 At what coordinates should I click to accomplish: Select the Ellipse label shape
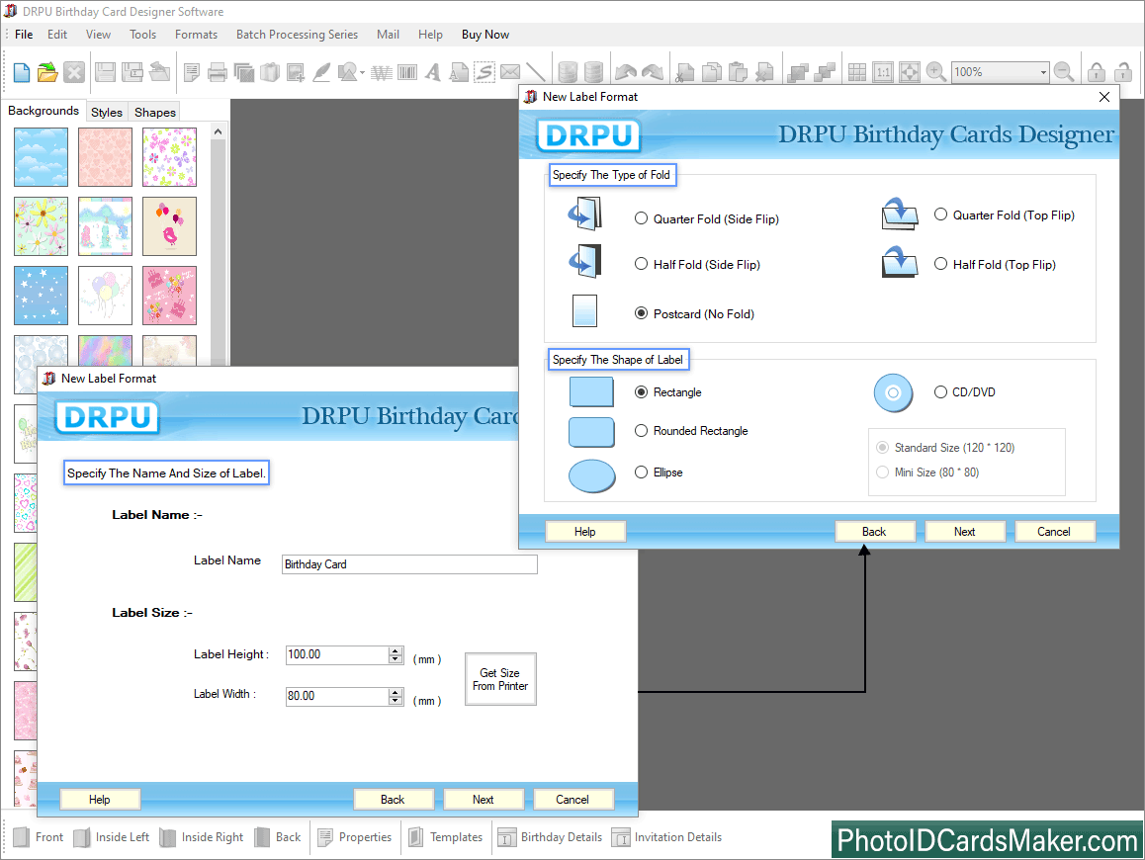pos(642,473)
